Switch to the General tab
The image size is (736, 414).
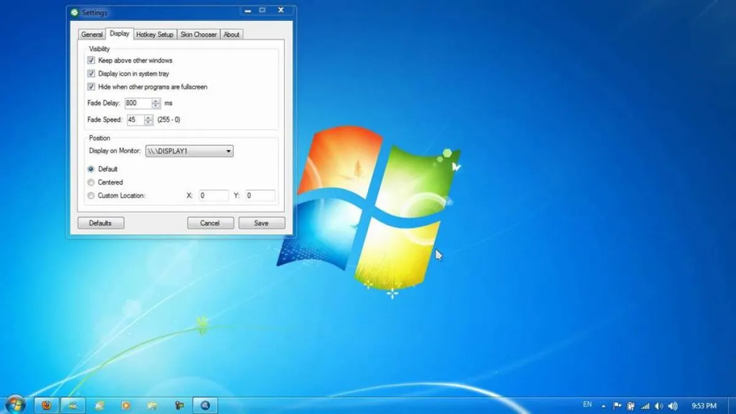[x=92, y=34]
